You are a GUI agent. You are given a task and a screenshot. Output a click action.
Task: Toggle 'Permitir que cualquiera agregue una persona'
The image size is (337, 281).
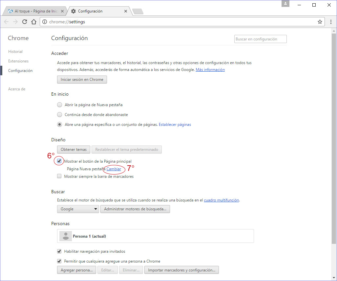[x=59, y=261]
